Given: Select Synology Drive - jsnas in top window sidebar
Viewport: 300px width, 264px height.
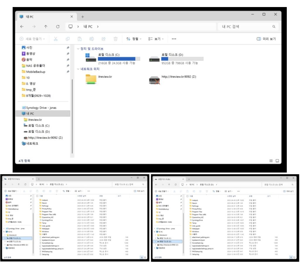Looking at the screenshot, I should pos(41,108).
